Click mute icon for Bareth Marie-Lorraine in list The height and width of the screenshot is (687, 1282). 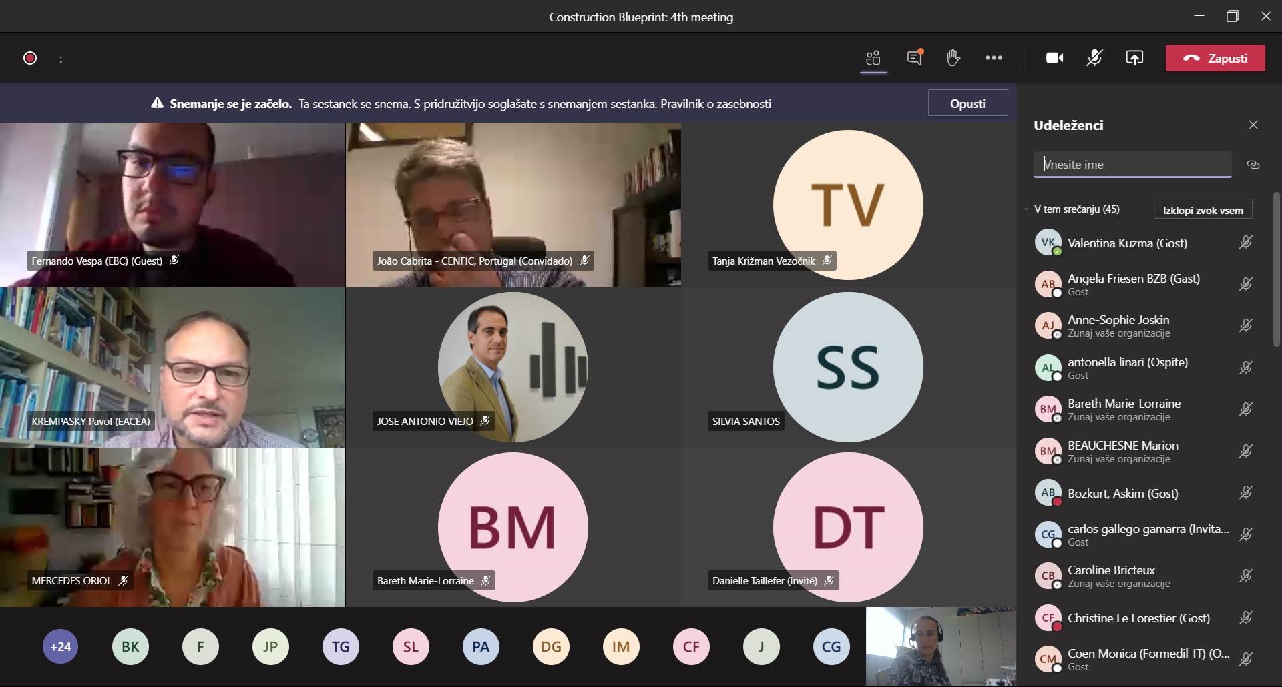click(x=1246, y=409)
